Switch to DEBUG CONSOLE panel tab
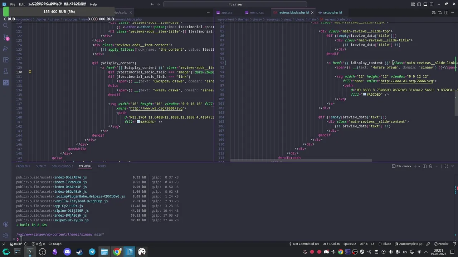Screen dimensions: 458x257 (62, 166)
